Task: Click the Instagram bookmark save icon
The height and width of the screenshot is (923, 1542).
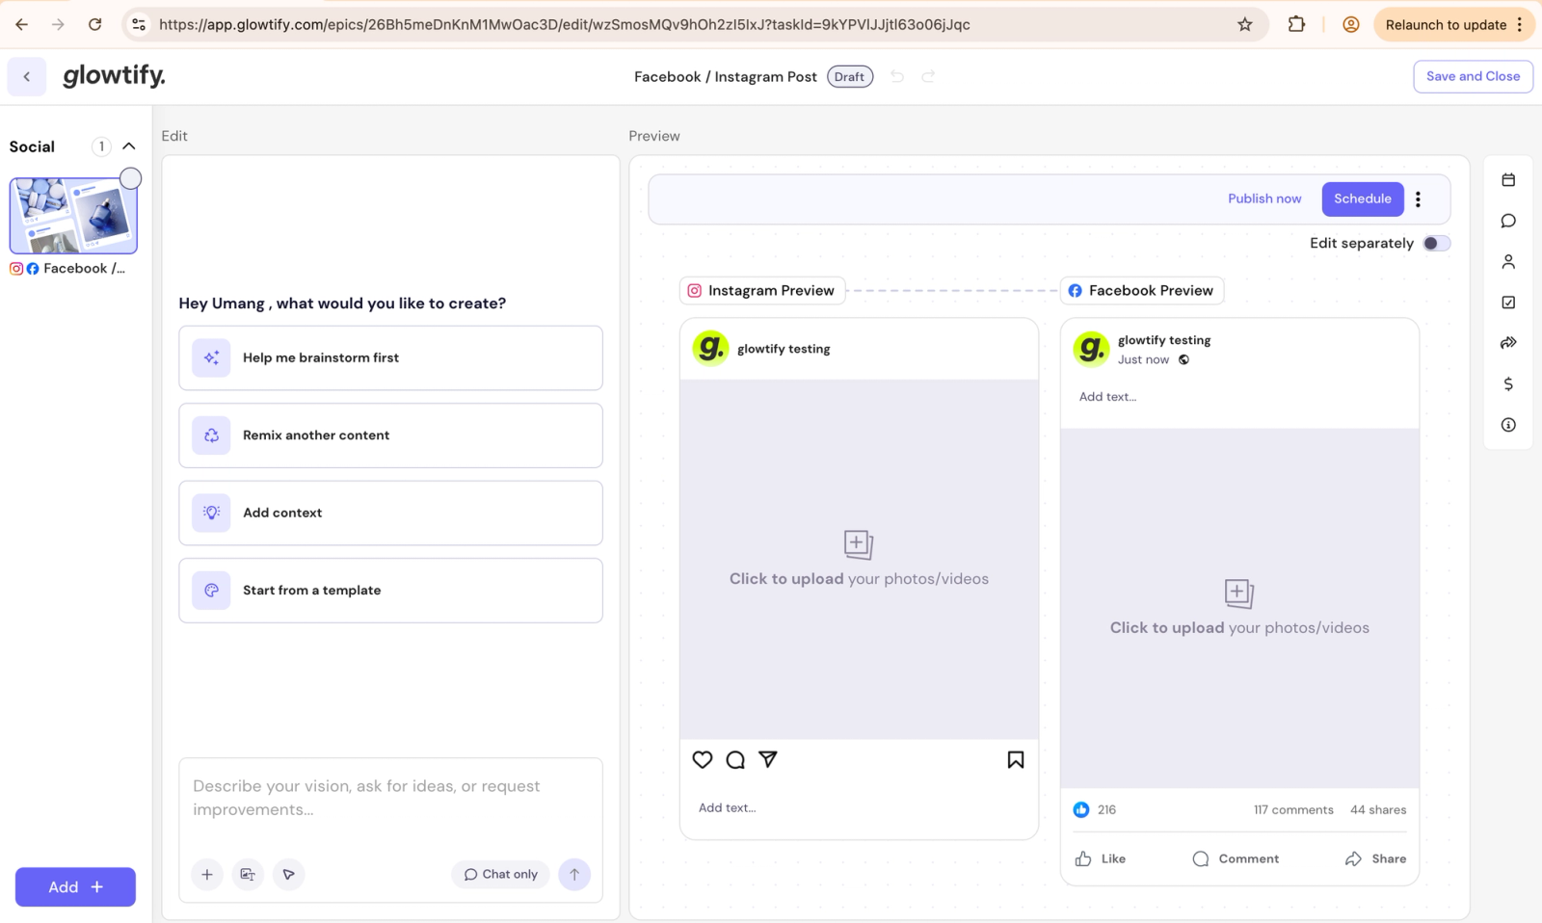Action: pos(1016,760)
